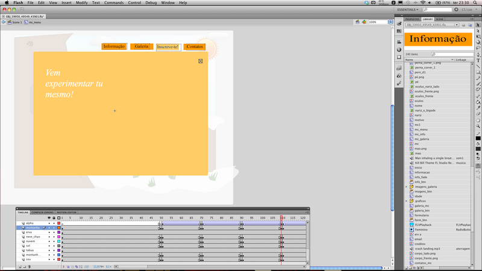Pick the Zoom magnifier tool
Image resolution: width=482 pixels, height=271 pixels.
coord(478,126)
